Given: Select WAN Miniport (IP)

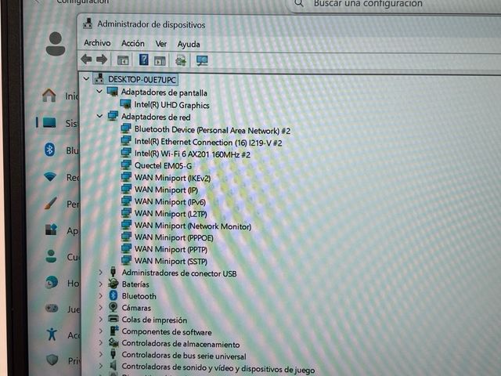Looking at the screenshot, I should click(x=166, y=190).
